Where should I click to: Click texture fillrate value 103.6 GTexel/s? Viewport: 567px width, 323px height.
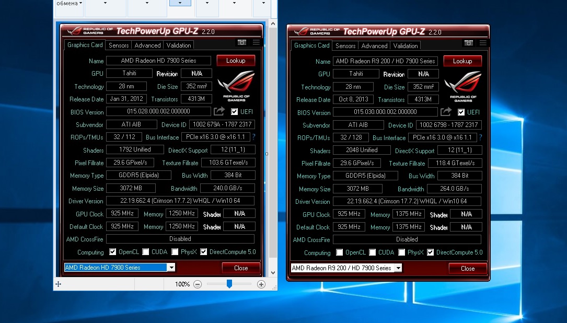click(x=228, y=163)
